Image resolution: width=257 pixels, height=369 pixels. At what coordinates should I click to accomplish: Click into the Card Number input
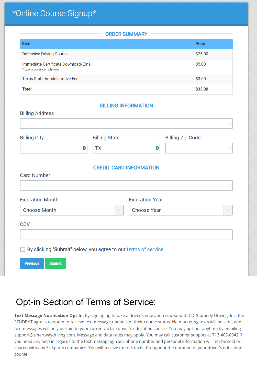[123, 186]
